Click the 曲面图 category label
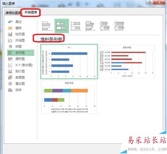Image resolution: width=167 pixels, height=154 pixels. [20, 78]
